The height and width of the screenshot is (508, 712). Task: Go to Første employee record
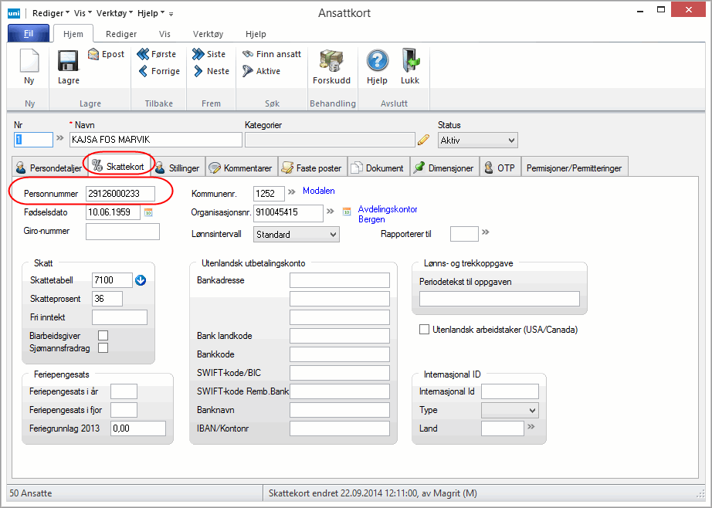click(158, 54)
